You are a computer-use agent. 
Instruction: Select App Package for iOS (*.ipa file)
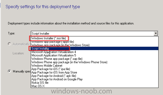click(x=95, y=69)
